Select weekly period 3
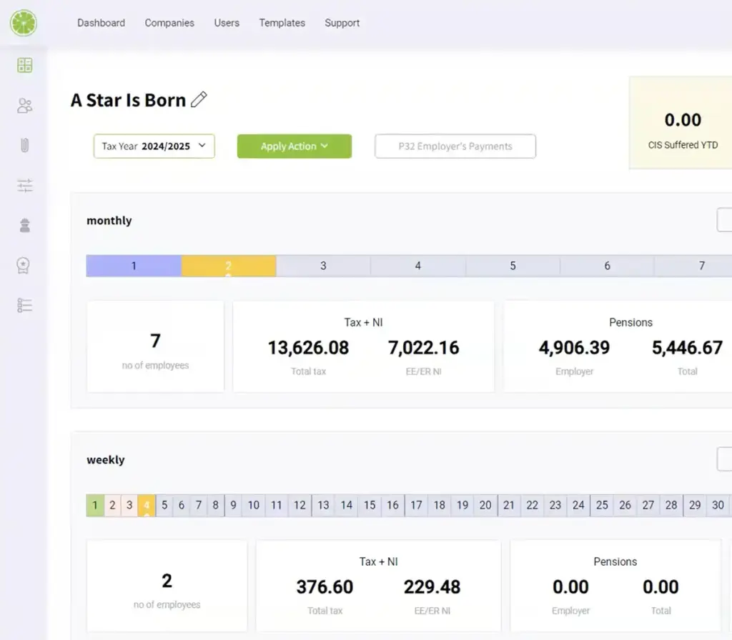 [129, 505]
